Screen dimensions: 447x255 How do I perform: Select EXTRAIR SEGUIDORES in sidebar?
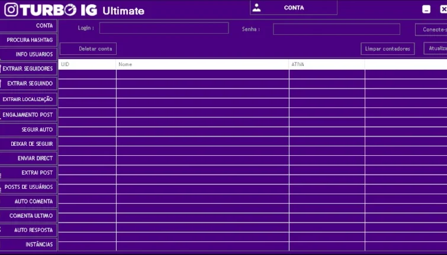click(x=28, y=69)
